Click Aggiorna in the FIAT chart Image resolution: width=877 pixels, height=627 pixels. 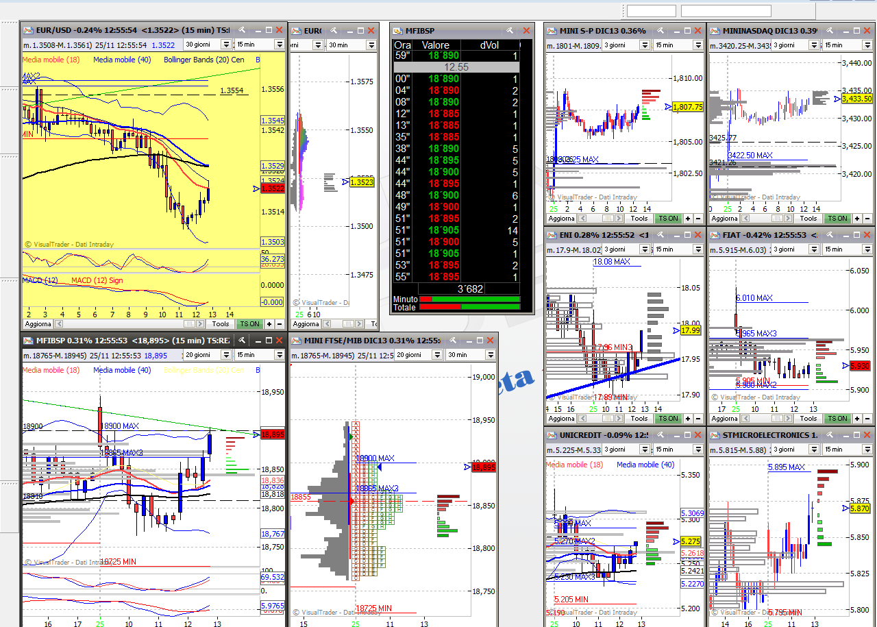(x=724, y=419)
